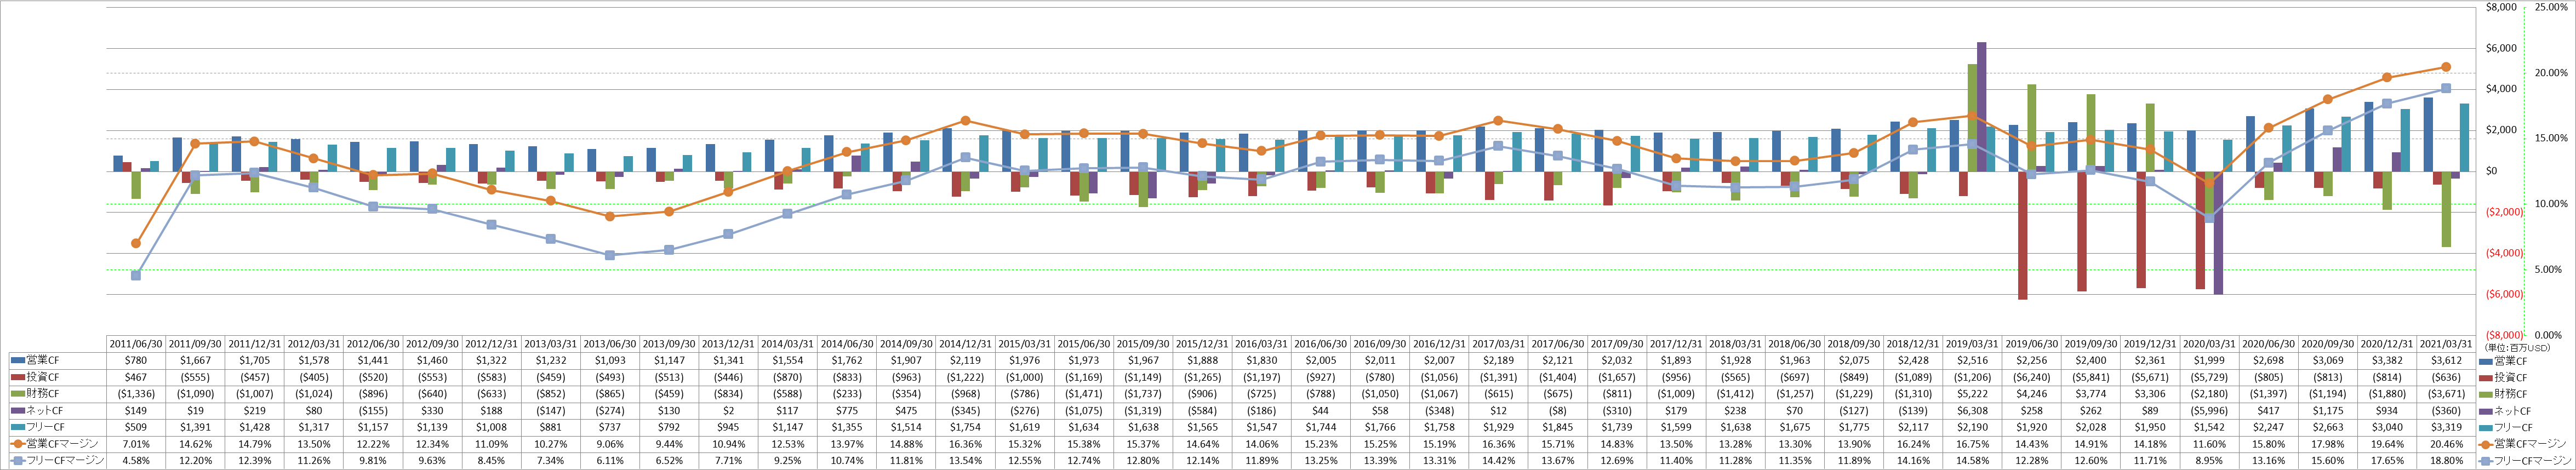Select the 4.58% cell
2576x470 pixels.
[136, 461]
